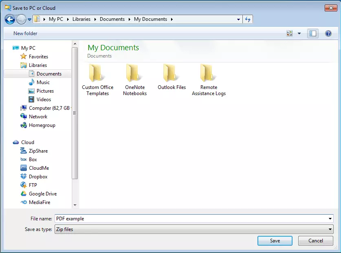This screenshot has height=253, width=341.
Task: Click the Back navigation arrow
Action: 10,20
